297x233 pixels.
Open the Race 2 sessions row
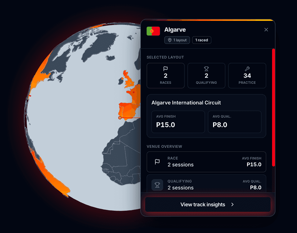click(x=206, y=162)
